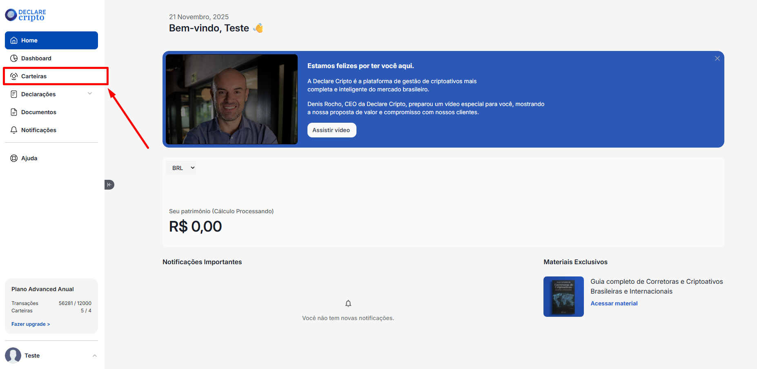Click the Dashboard pie chart icon
The height and width of the screenshot is (369, 757).
pyautogui.click(x=14, y=58)
